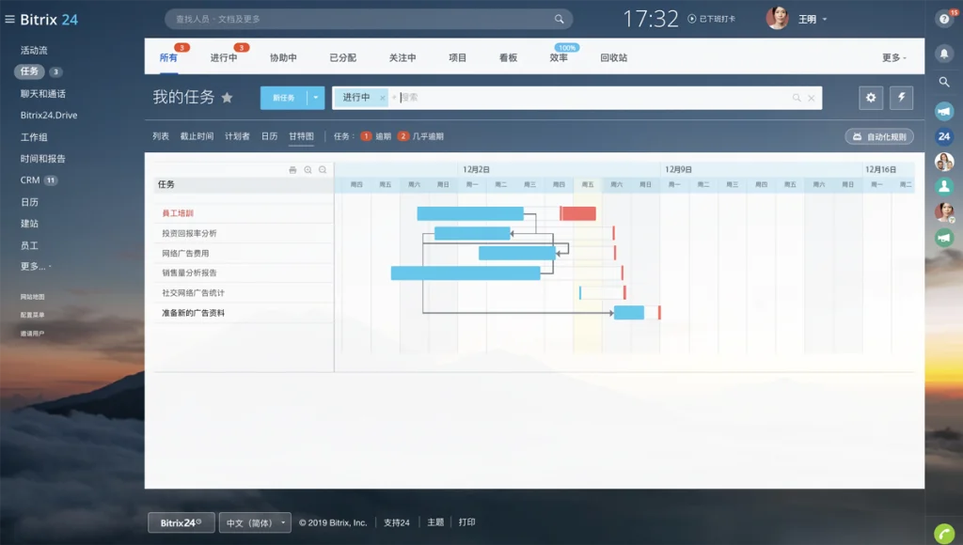Open the notifications bell icon

[944, 54]
